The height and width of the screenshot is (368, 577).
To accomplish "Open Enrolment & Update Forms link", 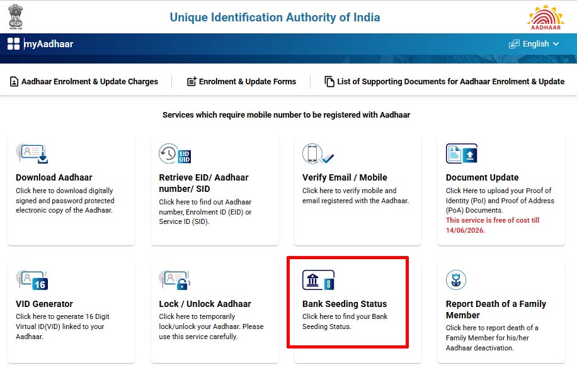I will click(248, 82).
